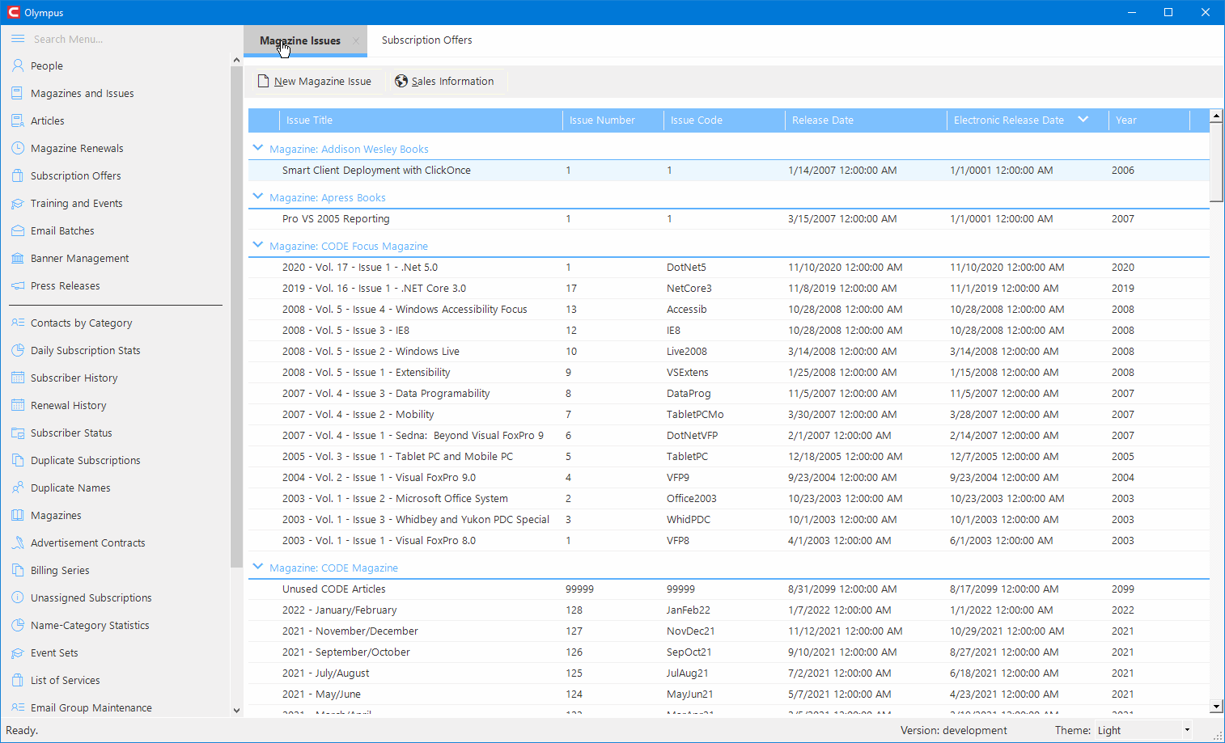
Task: Click the Daily Subscription Stats chart icon
Action: coord(18,350)
